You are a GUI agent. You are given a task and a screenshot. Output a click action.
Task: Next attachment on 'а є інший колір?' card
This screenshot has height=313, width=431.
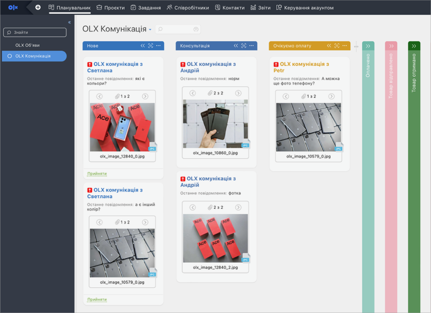pos(145,222)
